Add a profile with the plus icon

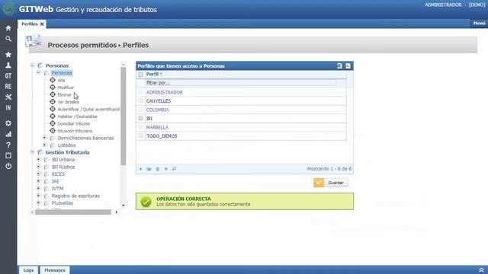coord(140,169)
